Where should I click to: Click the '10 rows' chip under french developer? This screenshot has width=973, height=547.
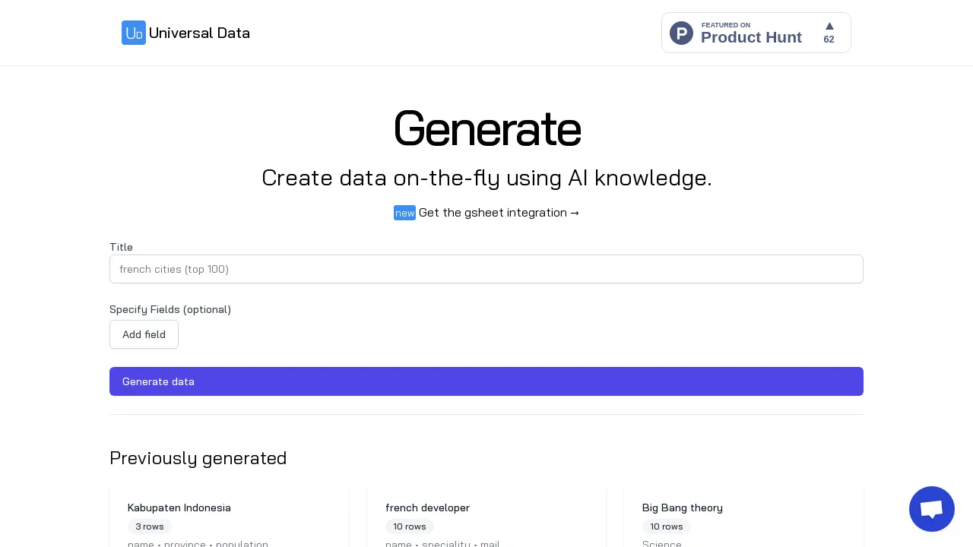pyautogui.click(x=410, y=526)
